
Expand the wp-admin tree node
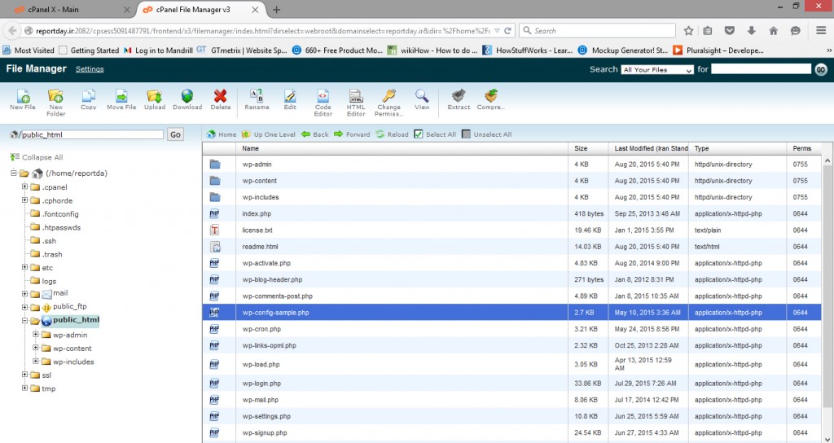[x=36, y=335]
